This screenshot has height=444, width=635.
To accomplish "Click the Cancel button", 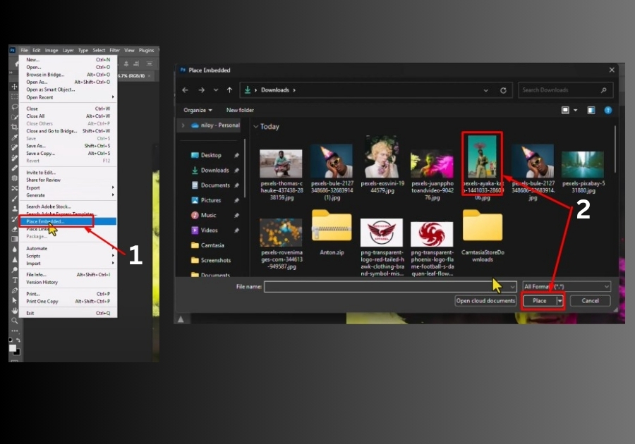I will (590, 301).
